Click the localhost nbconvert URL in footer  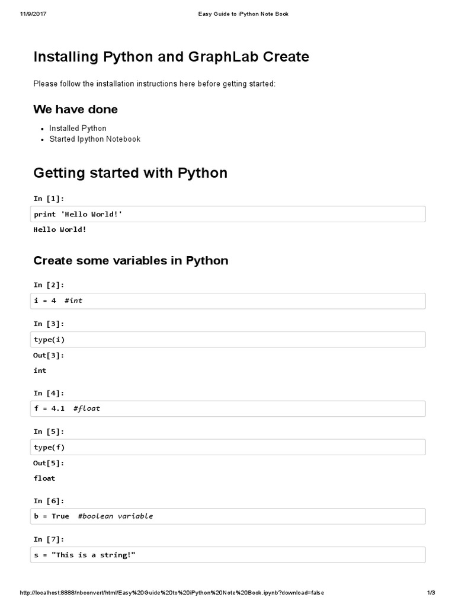172,593
